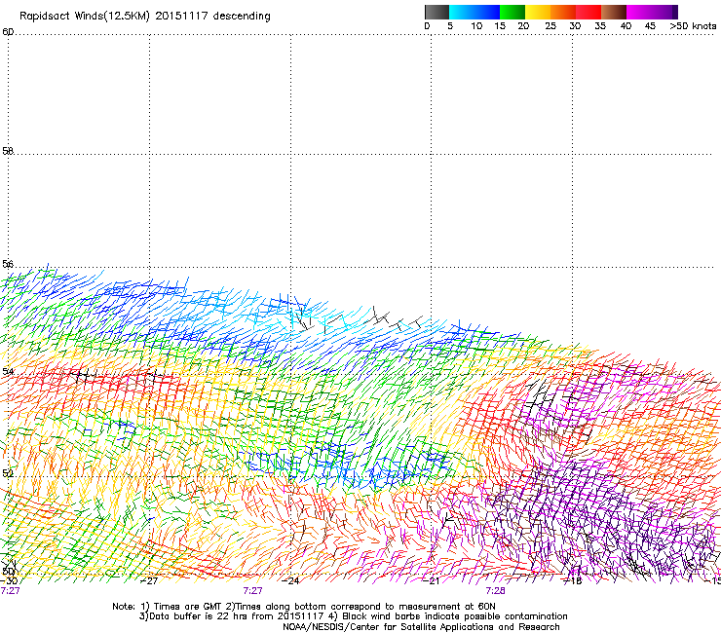Click the longitude label '-30'
Image resolution: width=721 pixels, height=633 pixels.
(x=9, y=581)
